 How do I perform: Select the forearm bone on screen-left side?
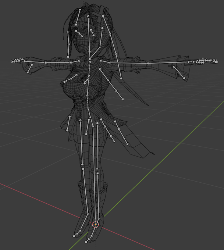pos(35,62)
